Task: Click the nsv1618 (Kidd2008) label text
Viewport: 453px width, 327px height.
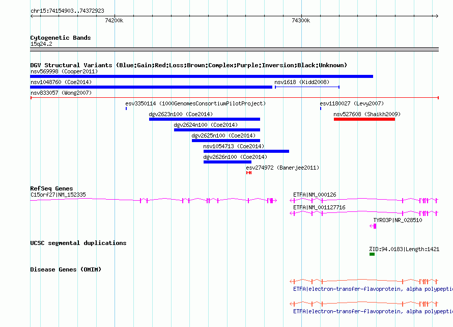Action: [302, 82]
